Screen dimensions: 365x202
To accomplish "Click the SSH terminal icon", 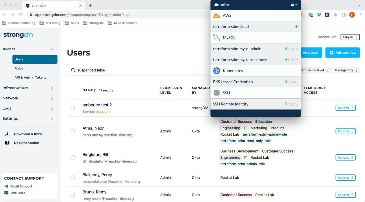I will pyautogui.click(x=217, y=93).
